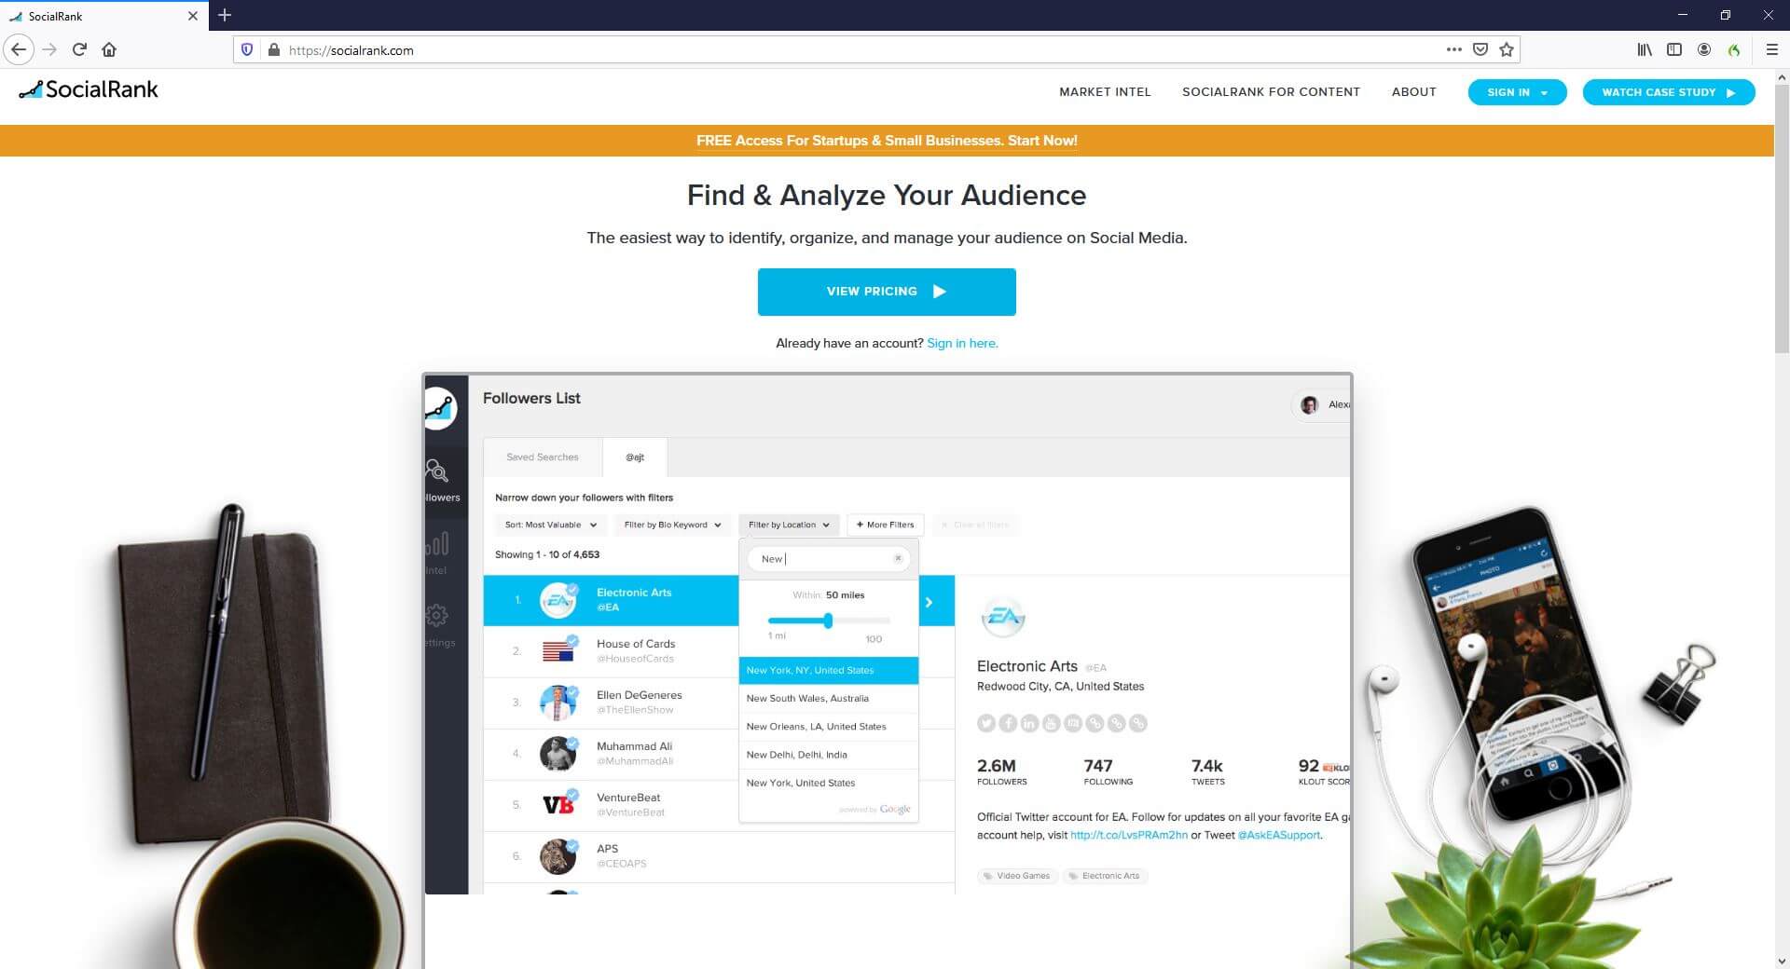Screen dimensions: 1790x969
Task: Click the More Filters button
Action: tap(886, 525)
